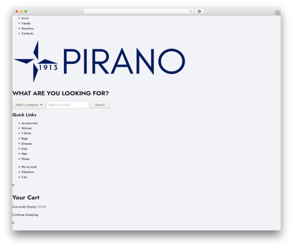Go to the Checkout page
The width and height of the screenshot is (293, 248).
28,172
